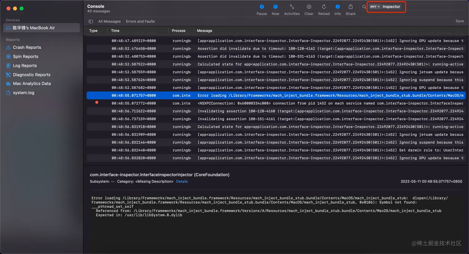Jump to Now in the toolbar
The height and width of the screenshot is (254, 469).
coord(275,10)
